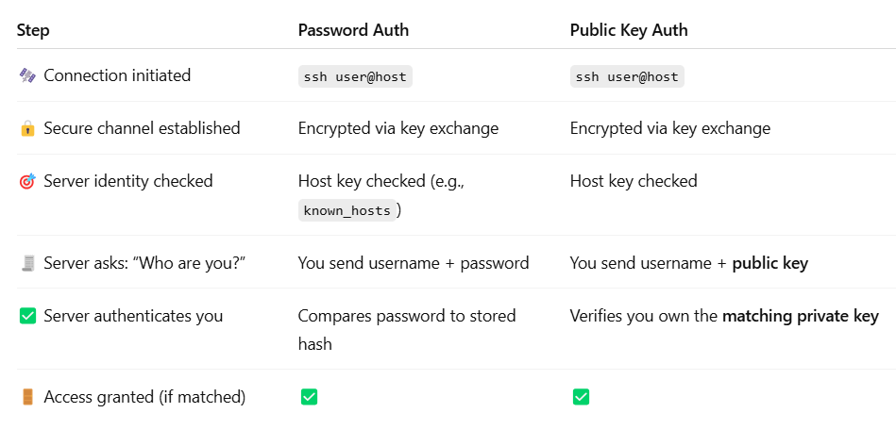Click the Public Key Auth column header
Image resolution: width=896 pixels, height=446 pixels.
pyautogui.click(x=629, y=30)
